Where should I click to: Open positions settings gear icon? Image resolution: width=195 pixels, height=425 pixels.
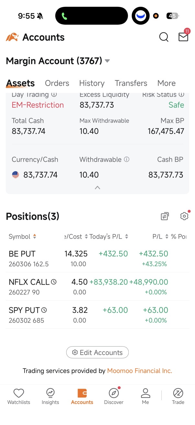[184, 216]
